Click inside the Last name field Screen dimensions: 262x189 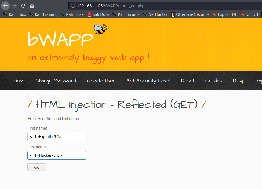[57, 155]
